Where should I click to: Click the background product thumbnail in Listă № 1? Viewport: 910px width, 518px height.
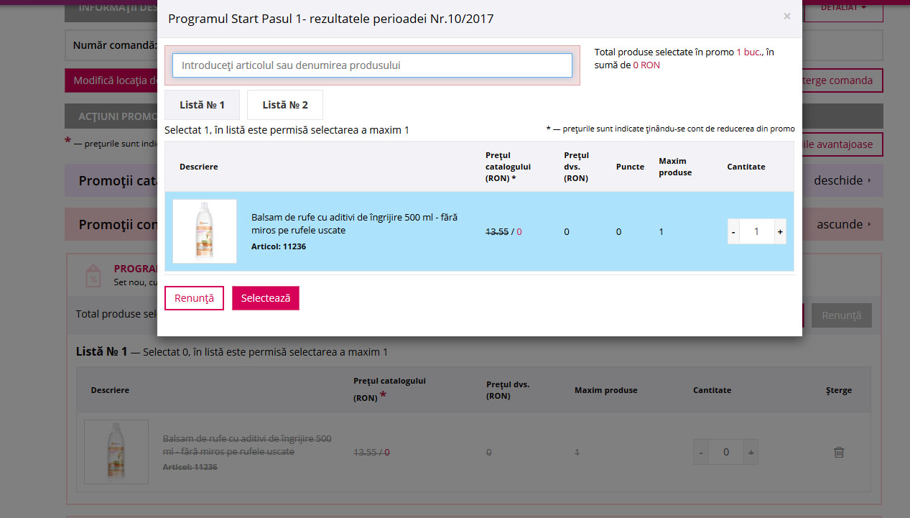pos(116,452)
